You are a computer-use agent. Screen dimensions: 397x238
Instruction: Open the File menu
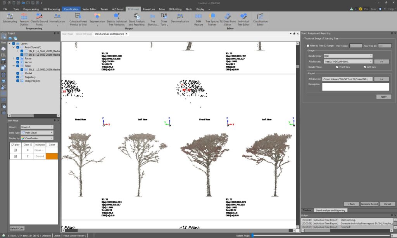tap(5, 9)
